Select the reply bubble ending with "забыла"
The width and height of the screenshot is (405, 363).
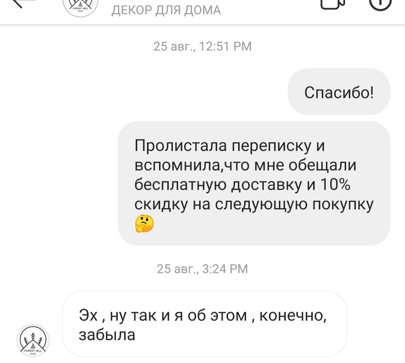point(205,324)
